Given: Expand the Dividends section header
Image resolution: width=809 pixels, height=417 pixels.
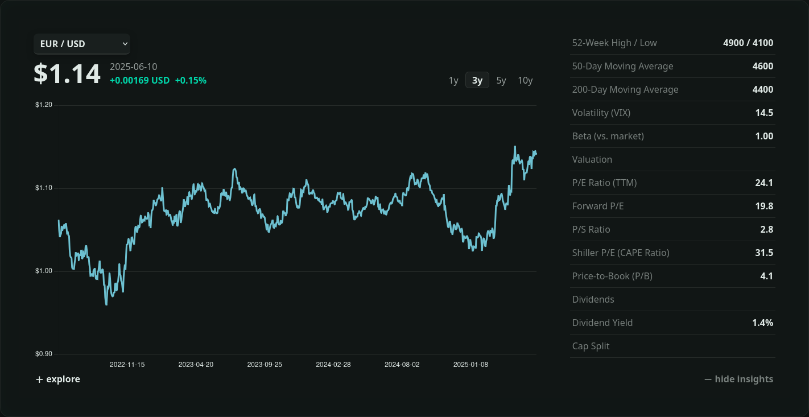Looking at the screenshot, I should pyautogui.click(x=593, y=299).
